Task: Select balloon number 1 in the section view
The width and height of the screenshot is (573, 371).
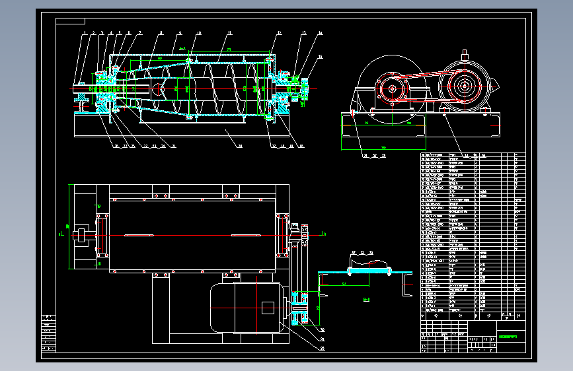Action: point(85,33)
